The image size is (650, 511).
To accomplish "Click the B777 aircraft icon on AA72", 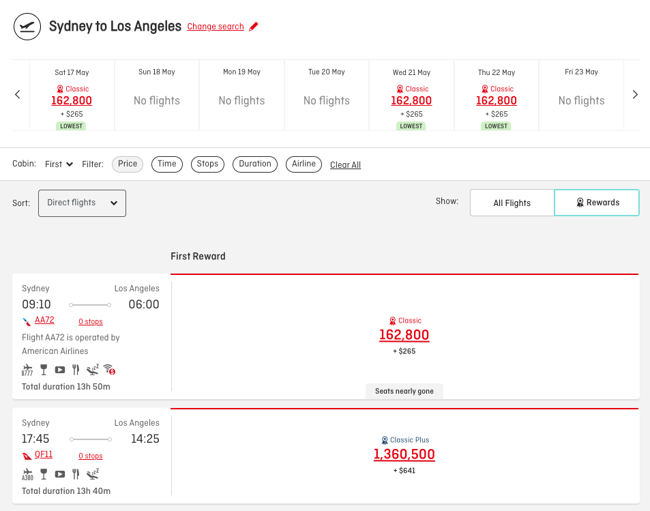I will 27,369.
